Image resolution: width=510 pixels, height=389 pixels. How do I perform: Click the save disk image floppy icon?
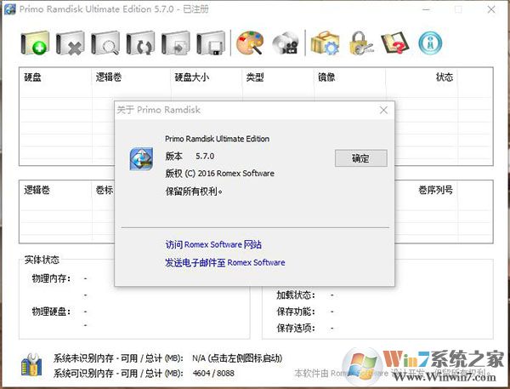click(x=211, y=43)
